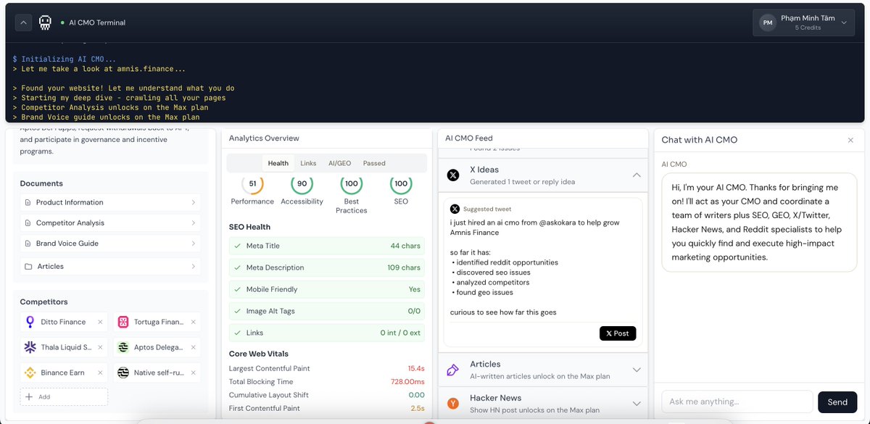Viewport: 870px width, 424px height.
Task: Click the Thala Liquid Staking logo icon
Action: (x=30, y=347)
